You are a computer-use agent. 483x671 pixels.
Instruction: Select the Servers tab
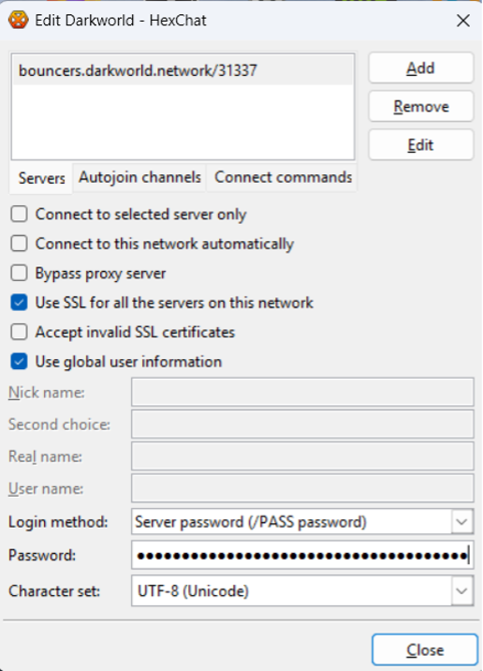tap(41, 178)
